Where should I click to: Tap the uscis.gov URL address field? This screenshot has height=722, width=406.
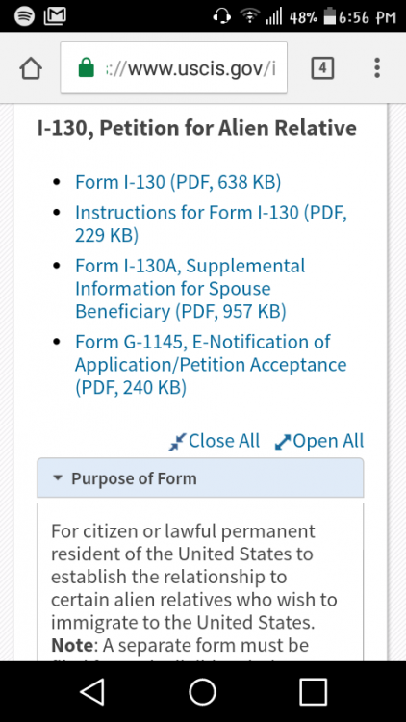(x=174, y=67)
